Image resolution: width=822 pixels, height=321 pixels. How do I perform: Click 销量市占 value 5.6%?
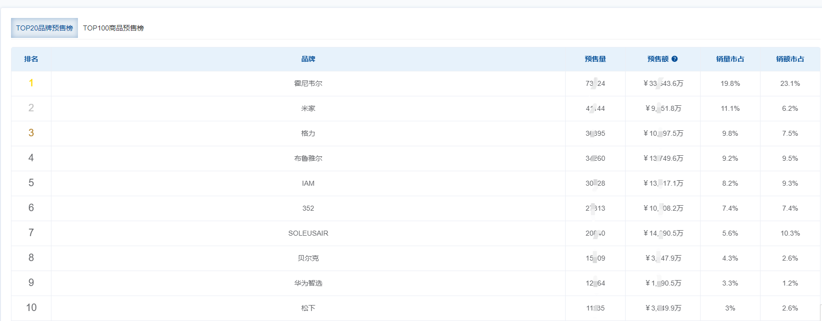730,233
